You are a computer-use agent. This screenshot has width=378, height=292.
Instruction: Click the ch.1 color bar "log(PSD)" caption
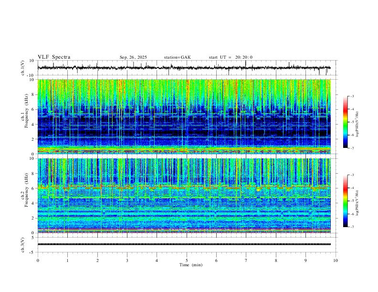click(357, 125)
